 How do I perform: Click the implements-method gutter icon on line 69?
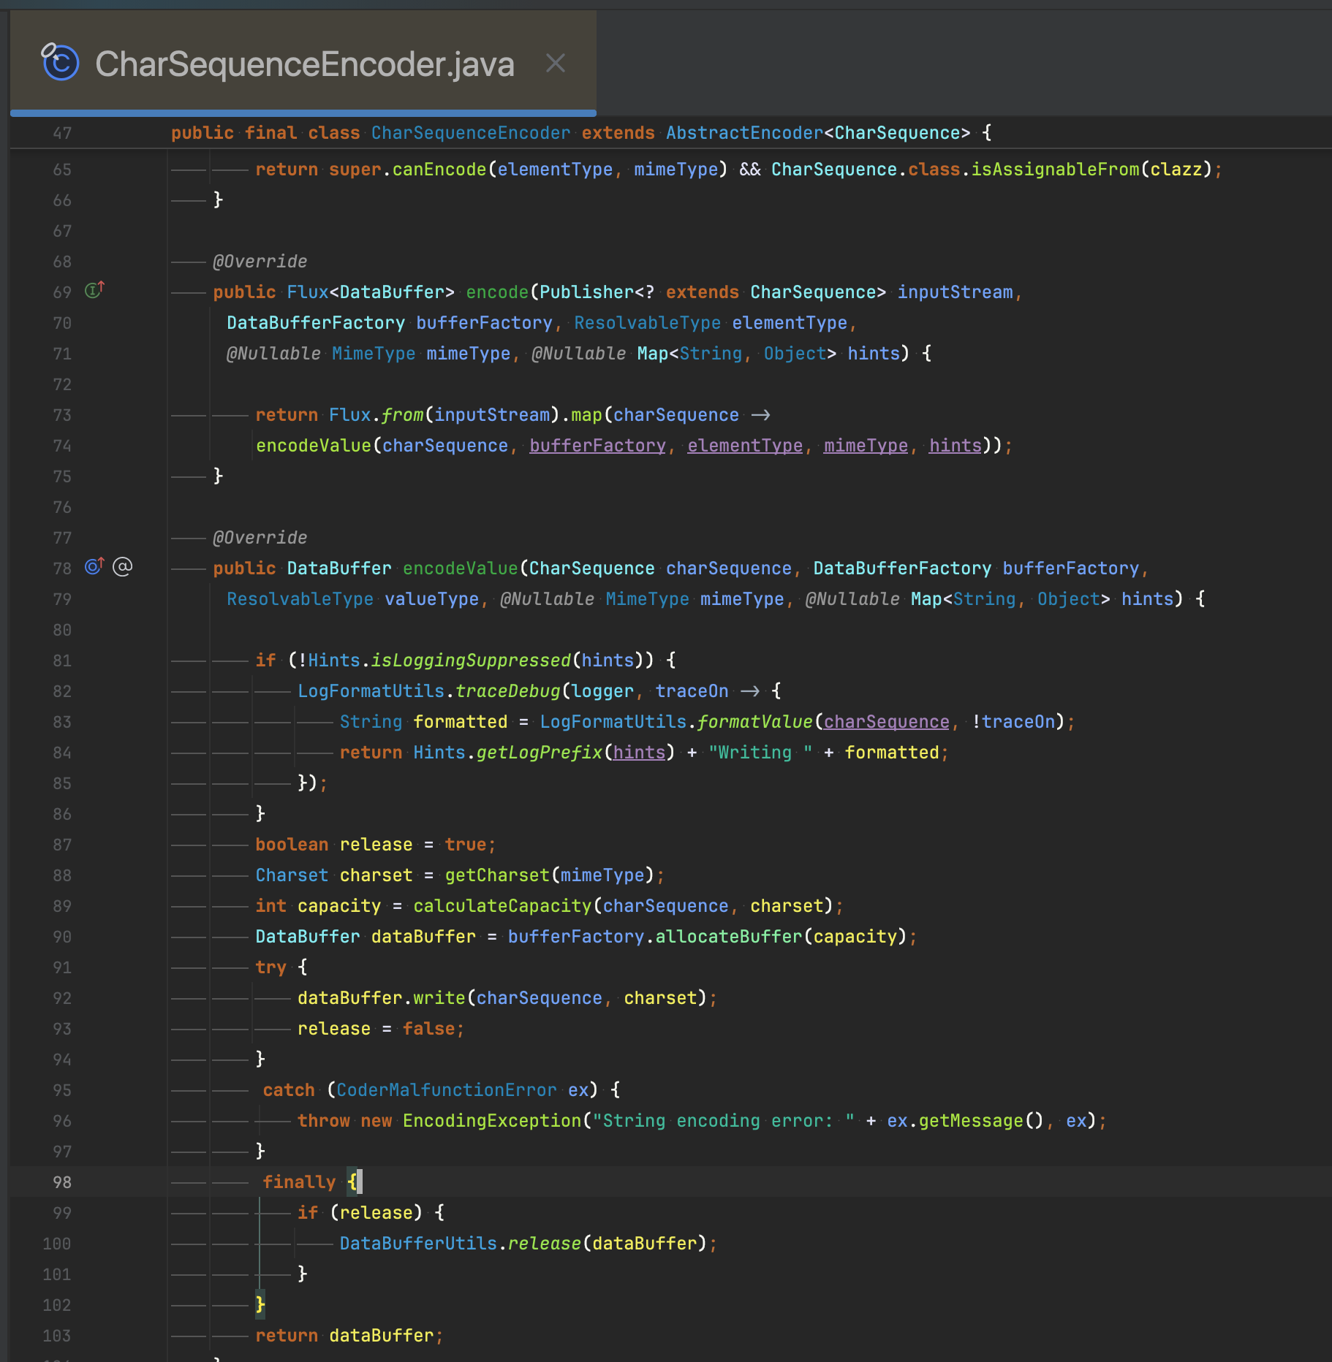94,291
